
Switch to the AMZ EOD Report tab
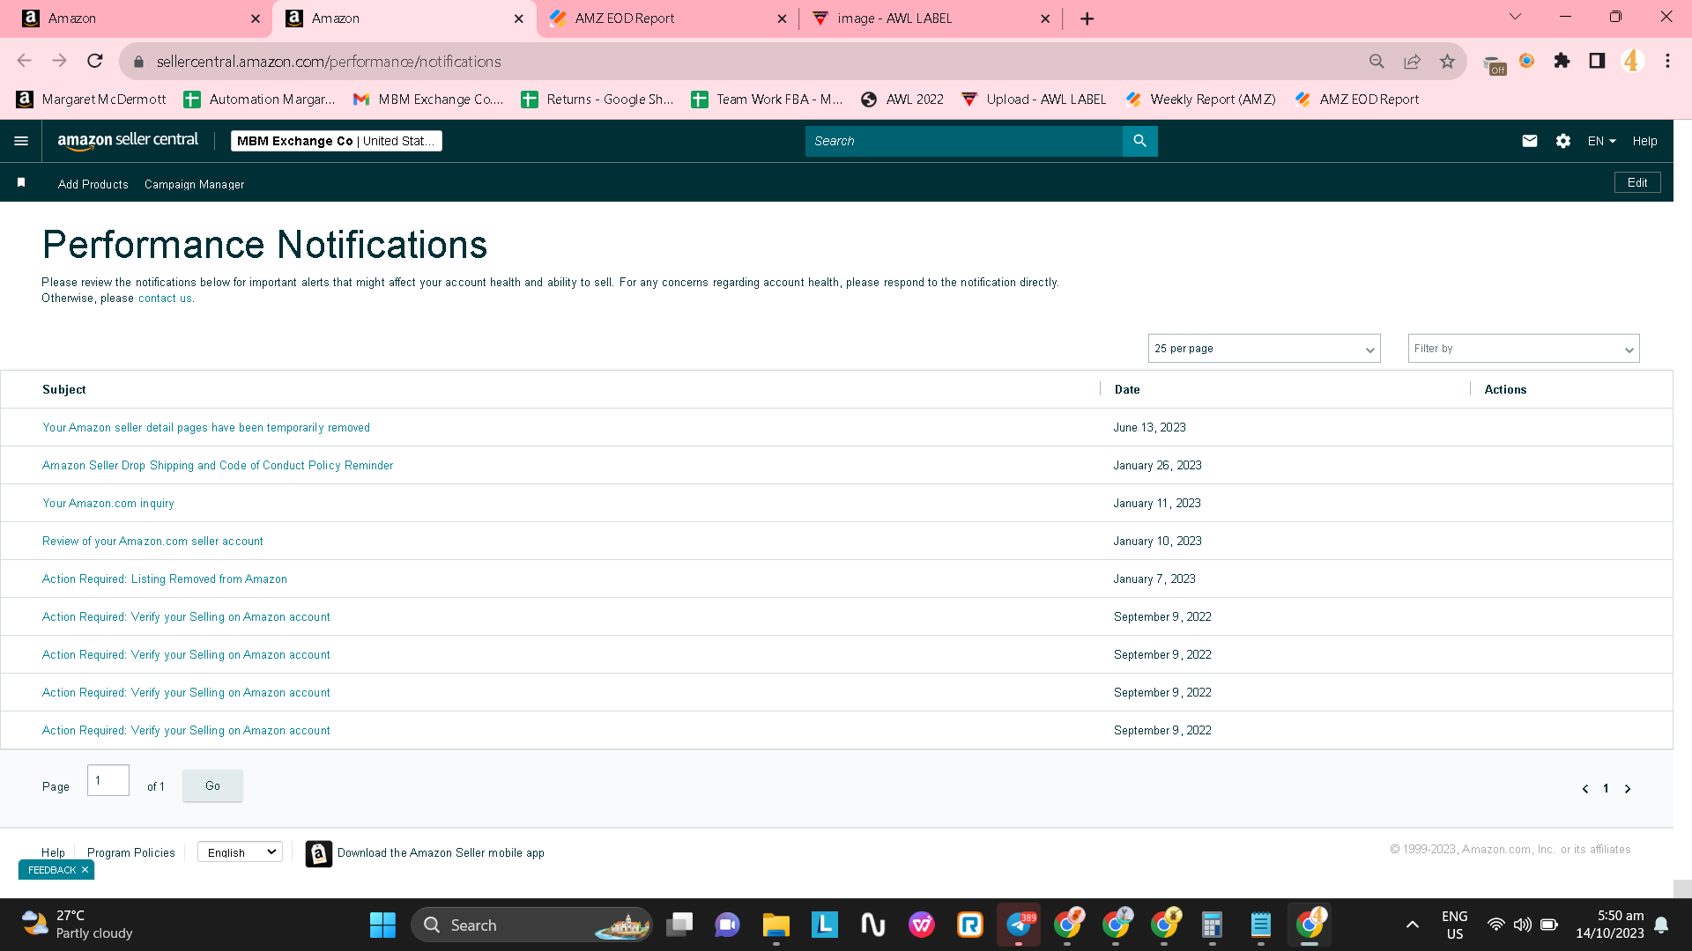coord(667,18)
